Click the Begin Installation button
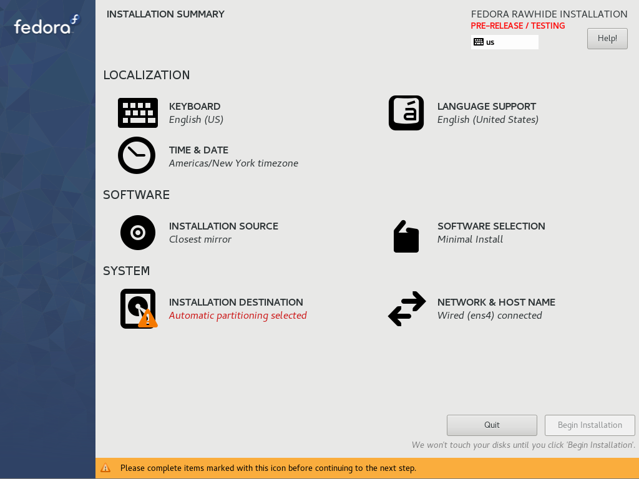Viewport: 639px width, 479px height. (x=590, y=425)
